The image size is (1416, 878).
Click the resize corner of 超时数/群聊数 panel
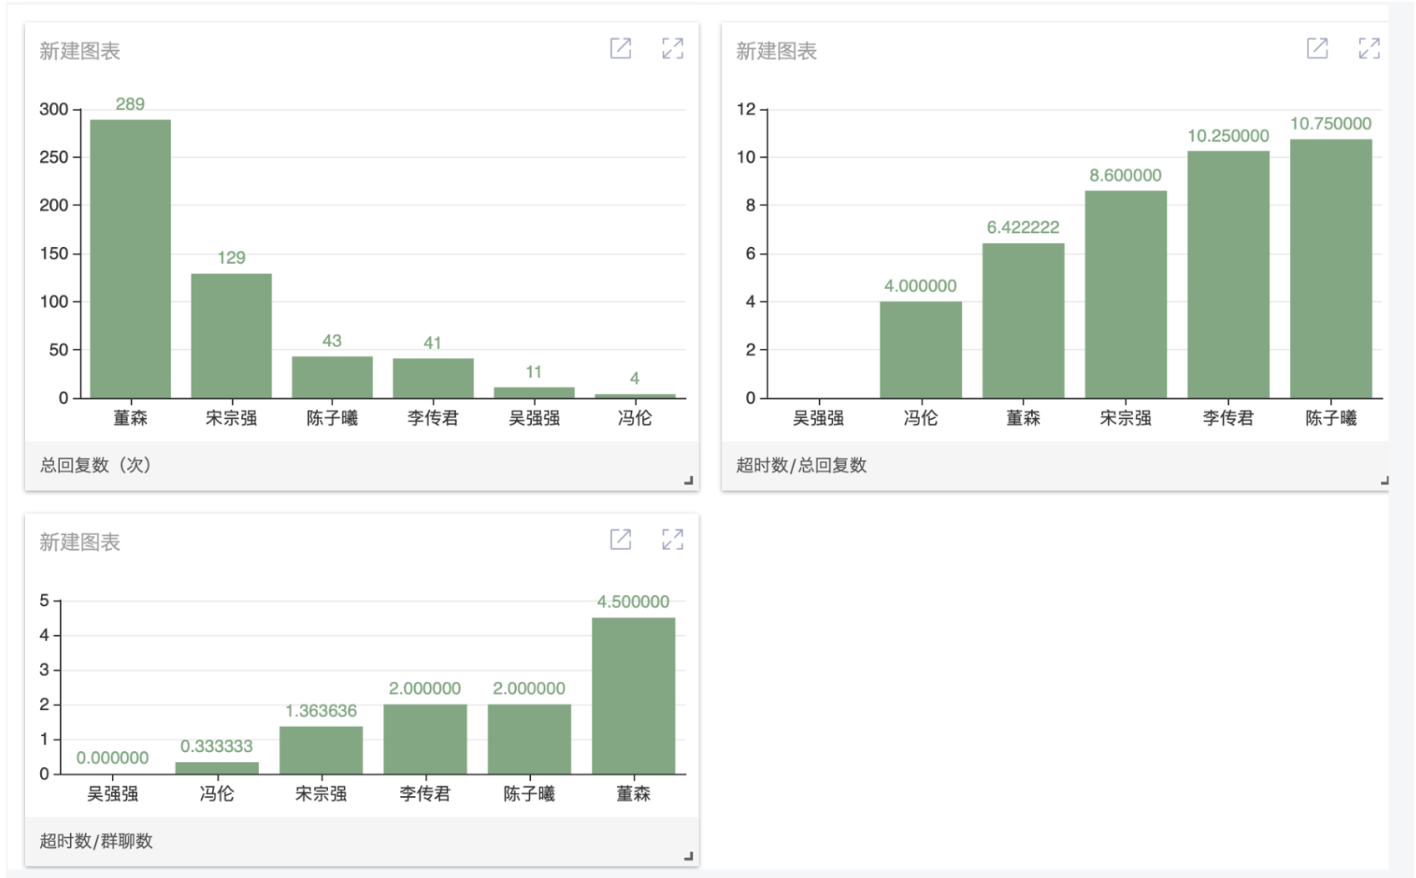(688, 855)
